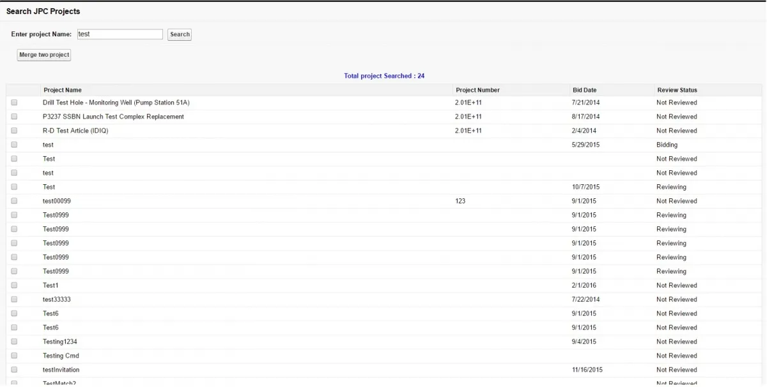Select the P3237 SSBN Launch Test Complex checkbox
This screenshot has width=767, height=387.
pos(14,117)
